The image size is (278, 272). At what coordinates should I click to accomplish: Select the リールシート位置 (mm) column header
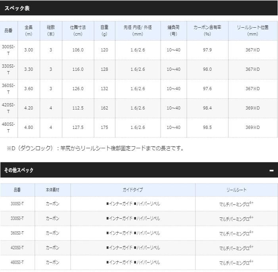[x=253, y=30]
